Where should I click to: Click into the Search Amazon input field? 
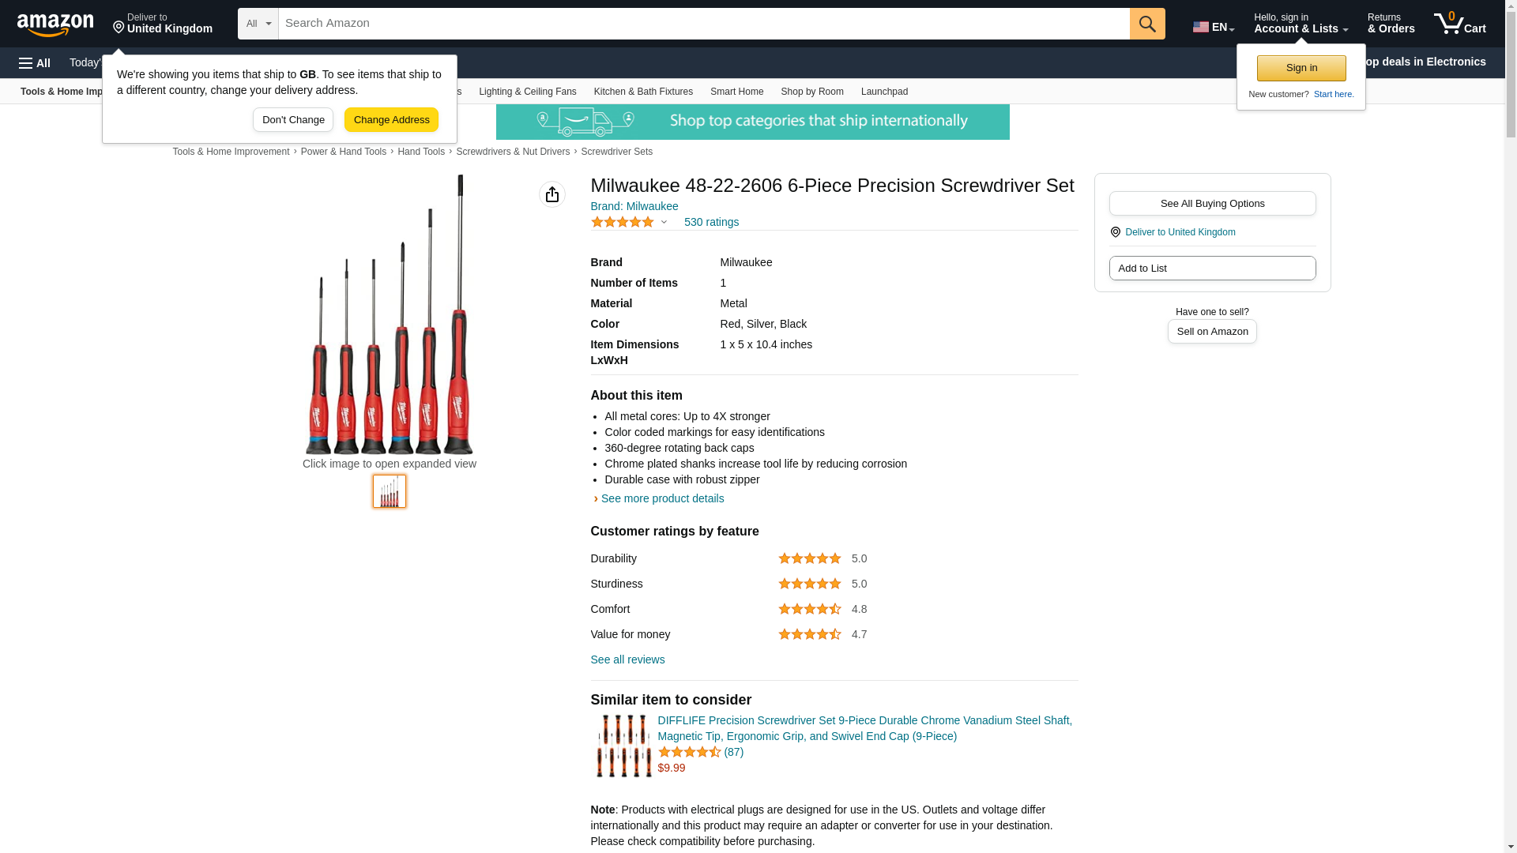coord(703,24)
